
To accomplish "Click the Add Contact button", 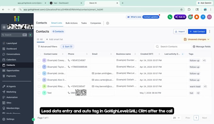I will click(197, 32).
